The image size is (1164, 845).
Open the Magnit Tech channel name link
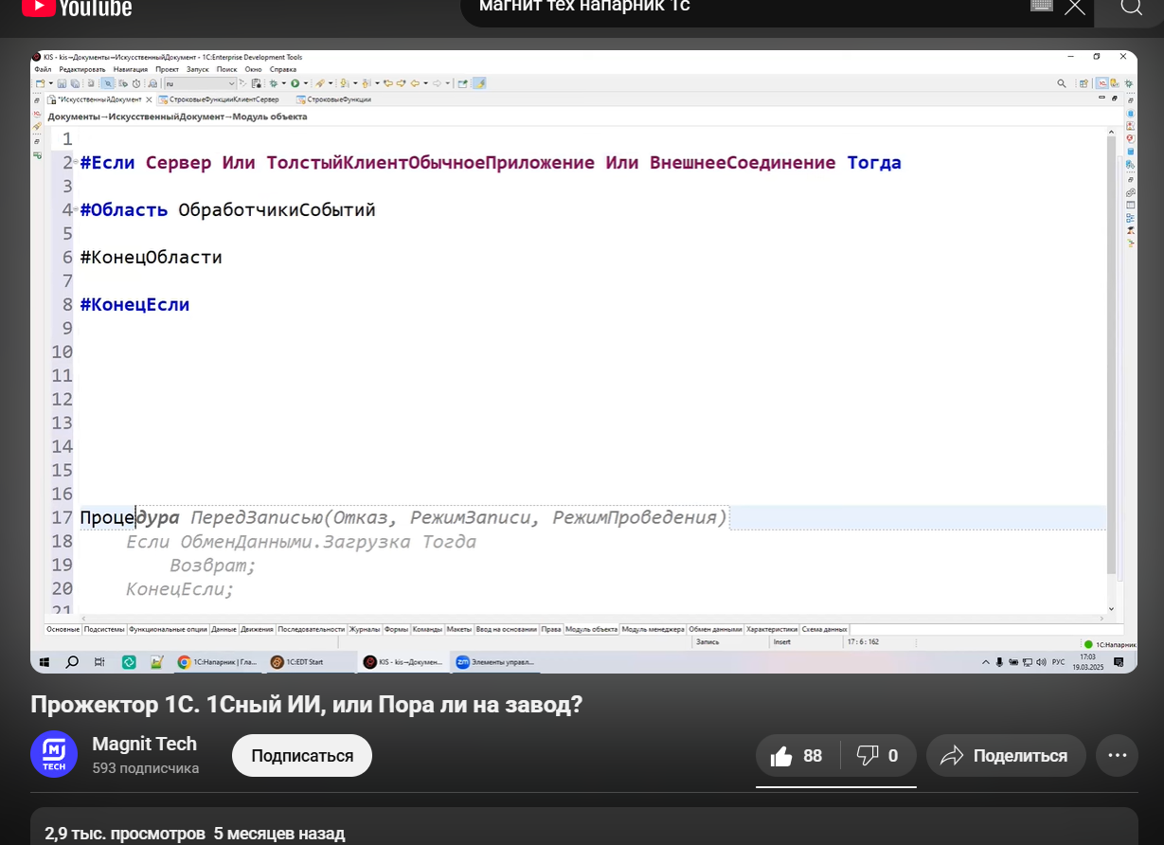pos(144,744)
